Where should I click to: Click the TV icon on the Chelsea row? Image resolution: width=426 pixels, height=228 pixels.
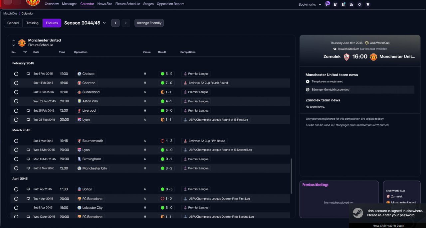pyautogui.click(x=28, y=74)
